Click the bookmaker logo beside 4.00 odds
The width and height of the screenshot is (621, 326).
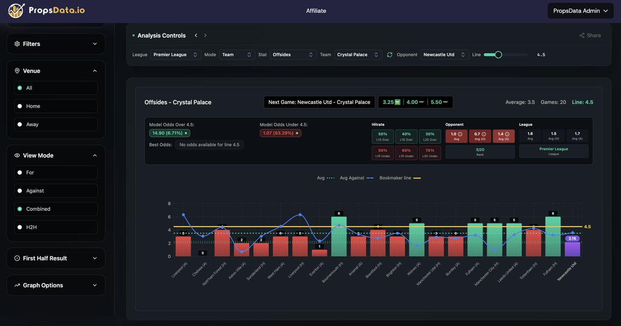point(422,102)
